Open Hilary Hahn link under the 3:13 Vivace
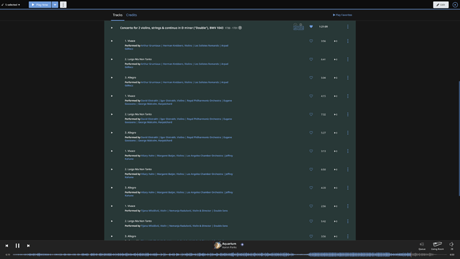The image size is (460, 259). pyautogui.click(x=148, y=156)
